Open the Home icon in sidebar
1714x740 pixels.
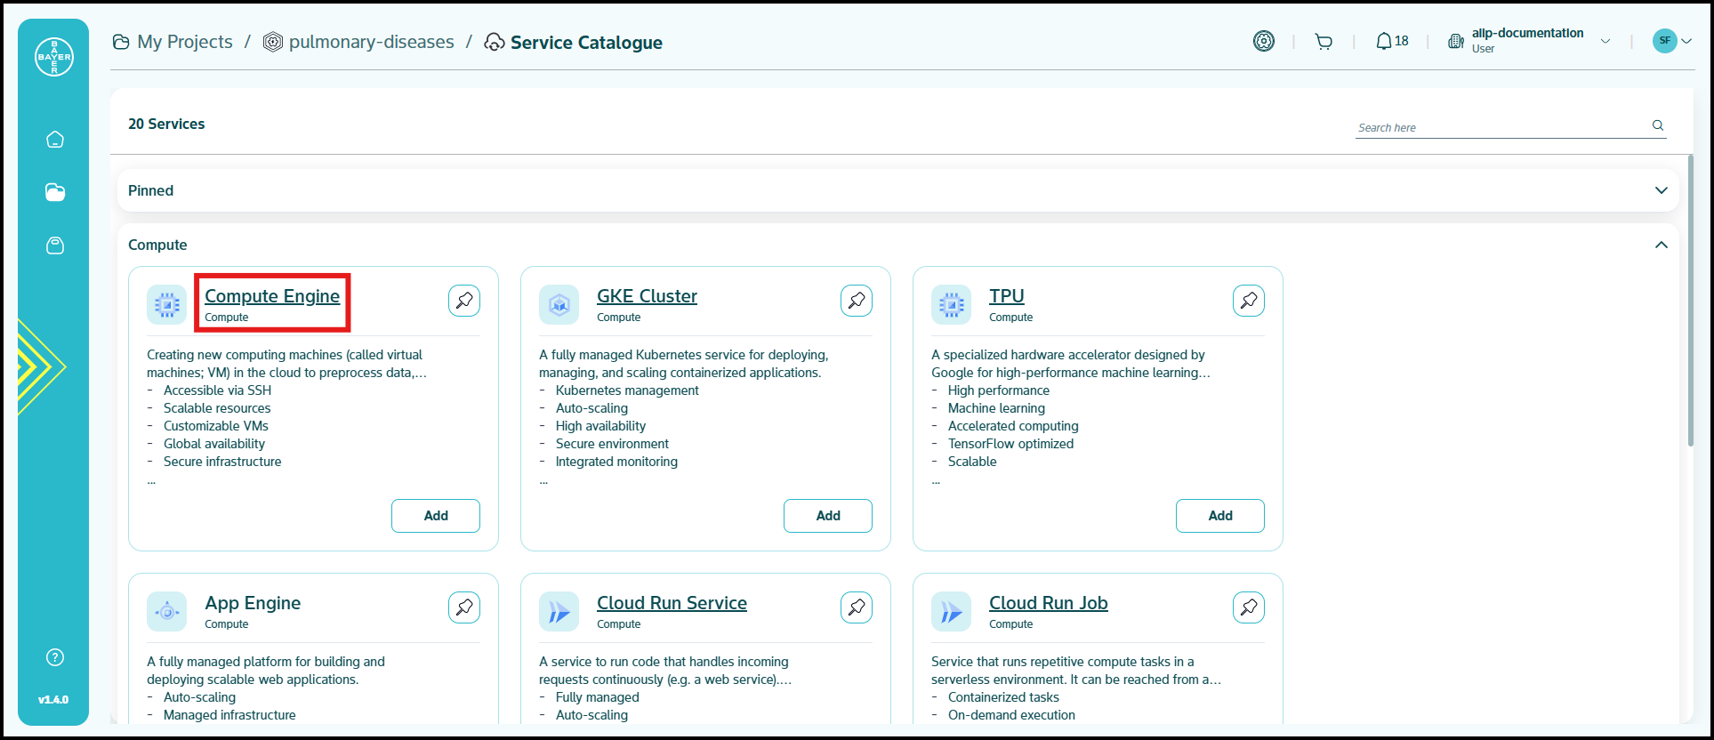pyautogui.click(x=55, y=140)
